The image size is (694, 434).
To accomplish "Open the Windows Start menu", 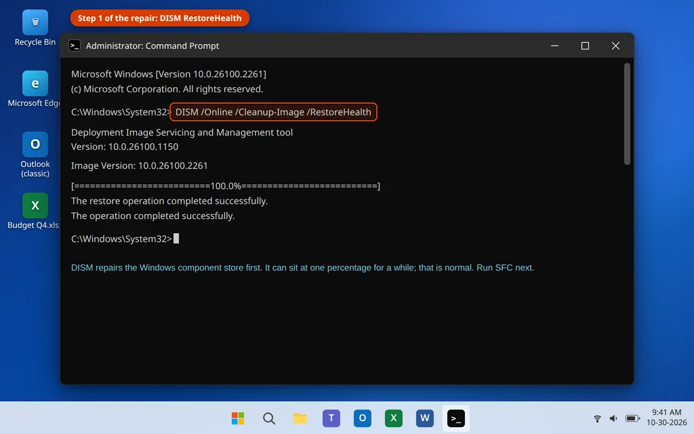I will click(238, 418).
